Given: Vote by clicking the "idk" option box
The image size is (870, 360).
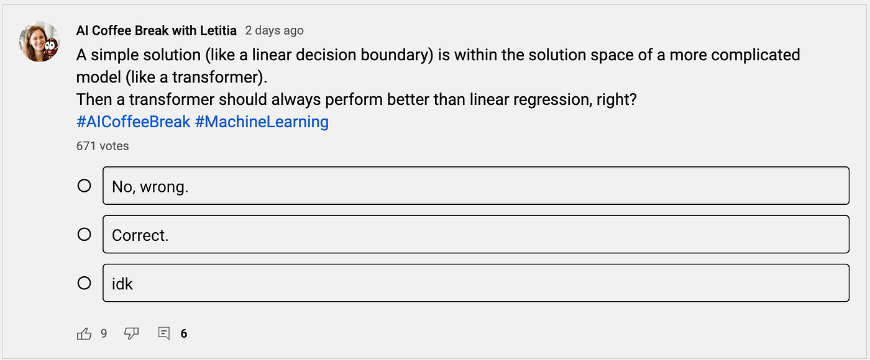Looking at the screenshot, I should coord(475,283).
